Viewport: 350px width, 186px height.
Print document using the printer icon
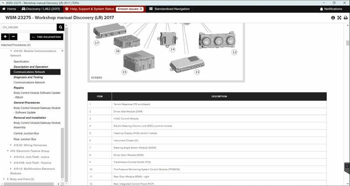click(346, 18)
